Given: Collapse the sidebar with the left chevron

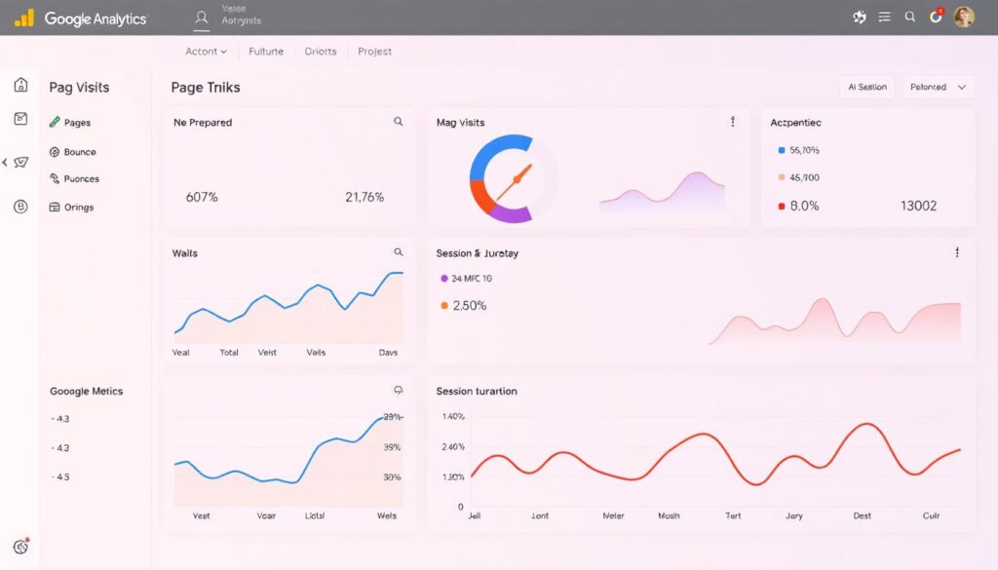Looking at the screenshot, I should (x=7, y=162).
